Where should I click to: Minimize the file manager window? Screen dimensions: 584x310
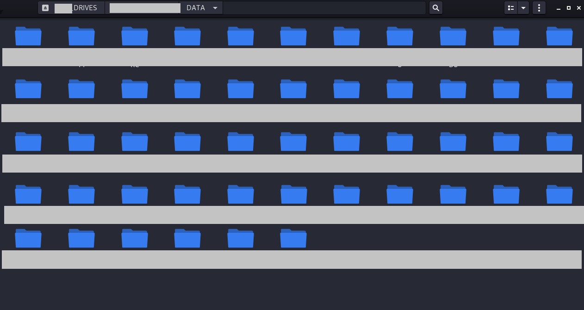pos(559,8)
